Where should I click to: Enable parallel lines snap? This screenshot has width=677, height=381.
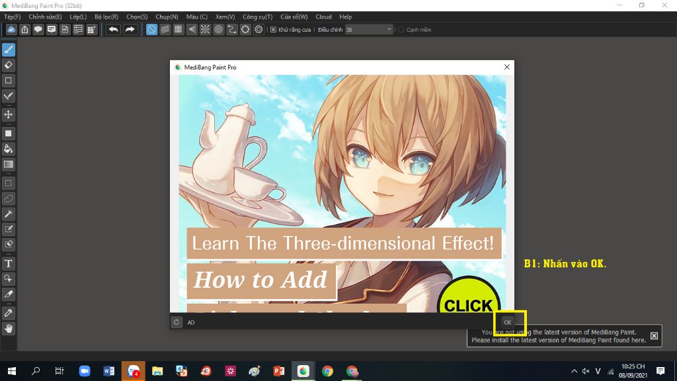165,29
